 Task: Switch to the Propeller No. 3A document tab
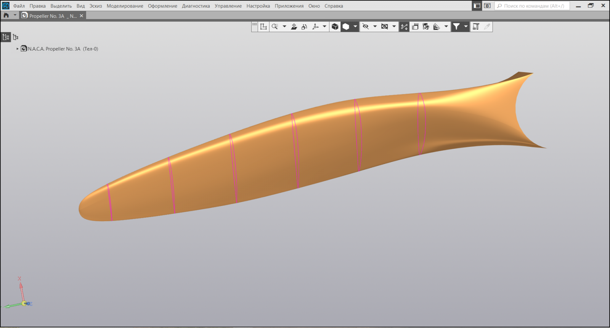50,16
